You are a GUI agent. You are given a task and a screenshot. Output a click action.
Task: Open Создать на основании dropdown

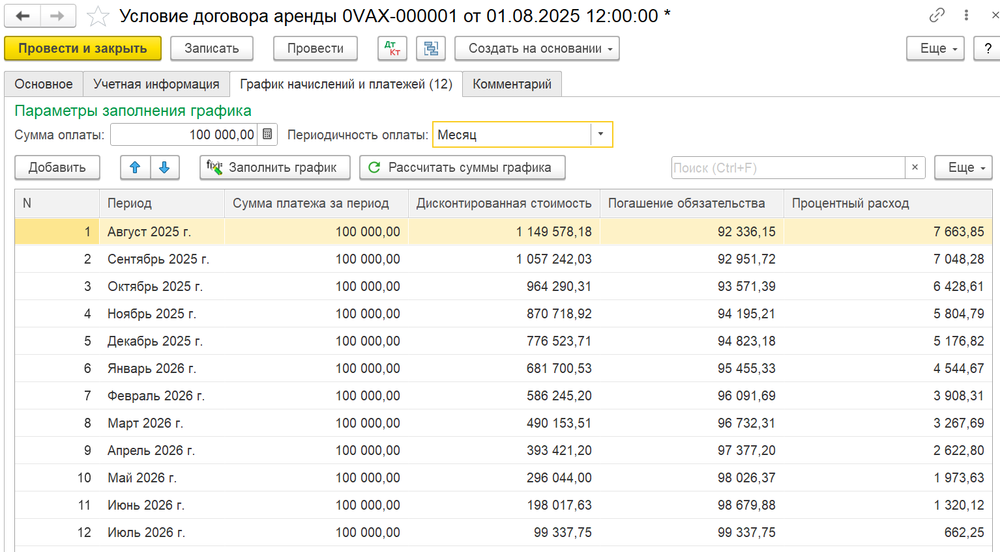[x=537, y=48]
